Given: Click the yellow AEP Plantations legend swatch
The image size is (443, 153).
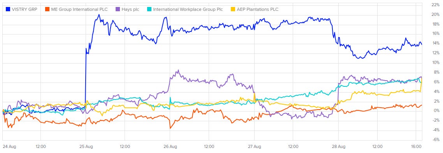Looking at the screenshot, I should [233, 9].
